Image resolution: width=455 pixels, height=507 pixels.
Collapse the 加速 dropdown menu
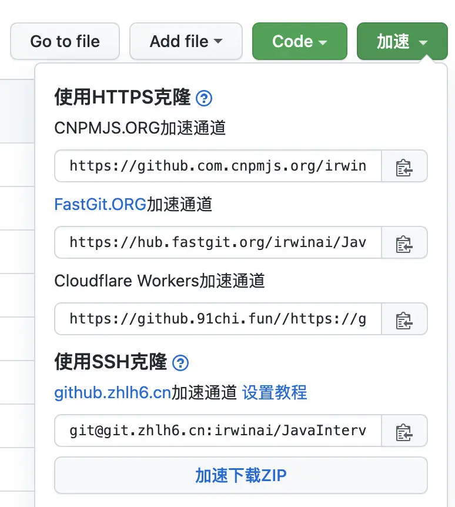402,42
